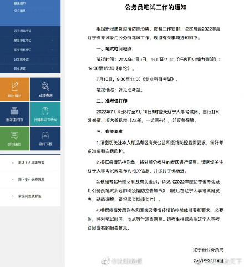The width and height of the screenshot is (244, 267).
Task: Click the line 准考证、报名登记表（A4纸，一式两份）
Action: click(x=142, y=121)
